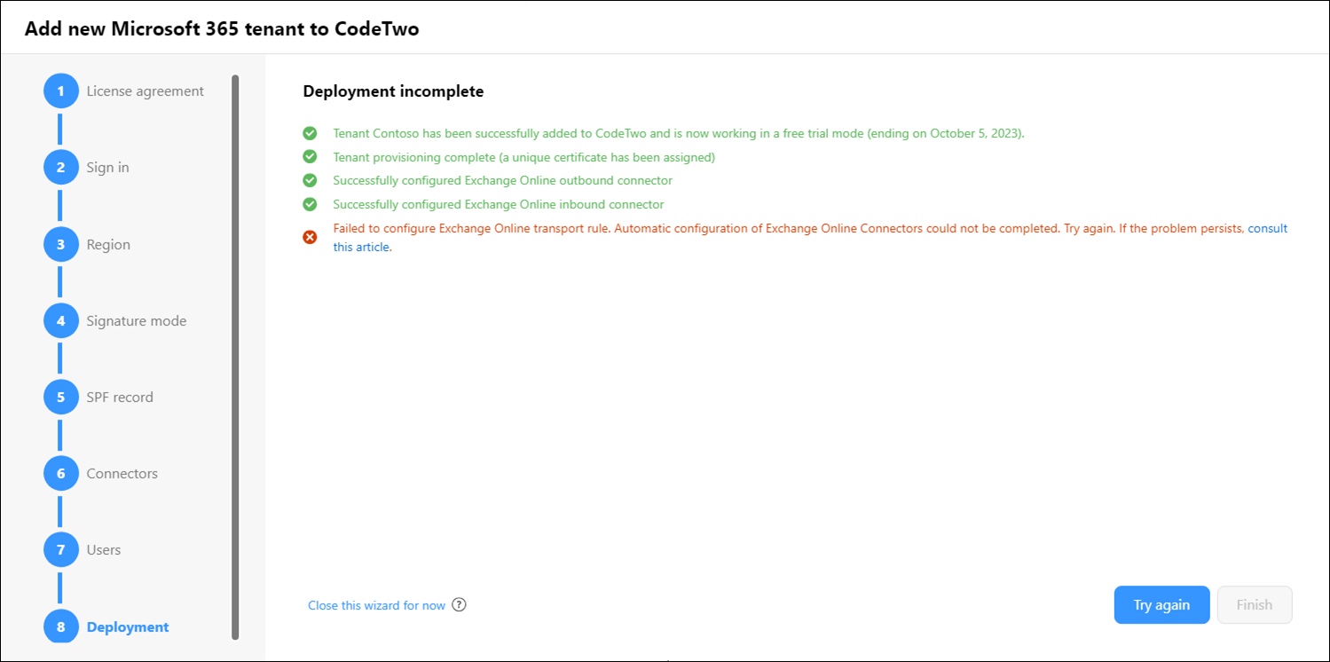The image size is (1330, 662).
Task: Click the Tenant Contoso successfully added message
Action: (x=679, y=133)
